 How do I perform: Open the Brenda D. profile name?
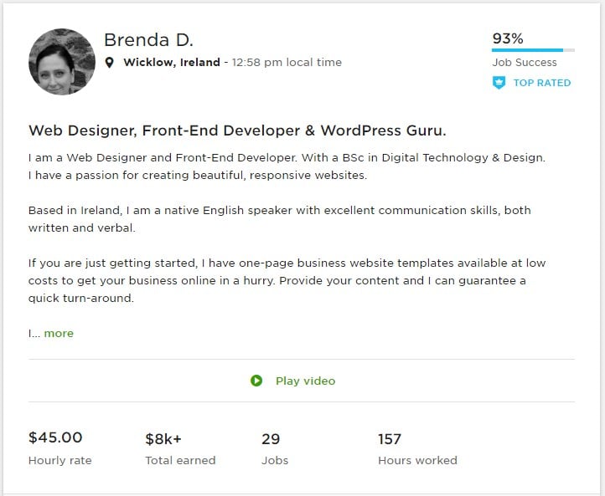148,39
